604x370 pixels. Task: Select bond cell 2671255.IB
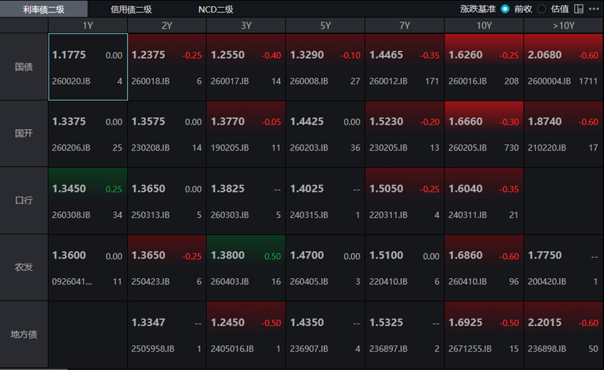pyautogui.click(x=484, y=334)
